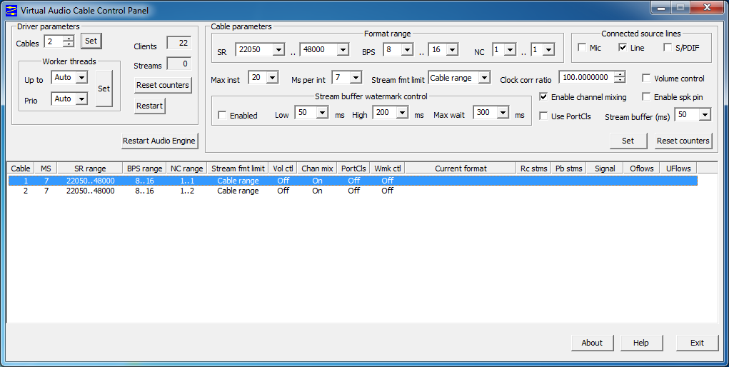Click the MS column header
Image resolution: width=729 pixels, height=367 pixels.
(x=46, y=169)
